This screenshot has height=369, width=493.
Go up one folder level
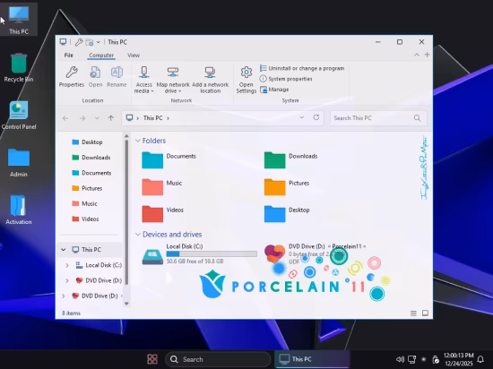[110, 118]
